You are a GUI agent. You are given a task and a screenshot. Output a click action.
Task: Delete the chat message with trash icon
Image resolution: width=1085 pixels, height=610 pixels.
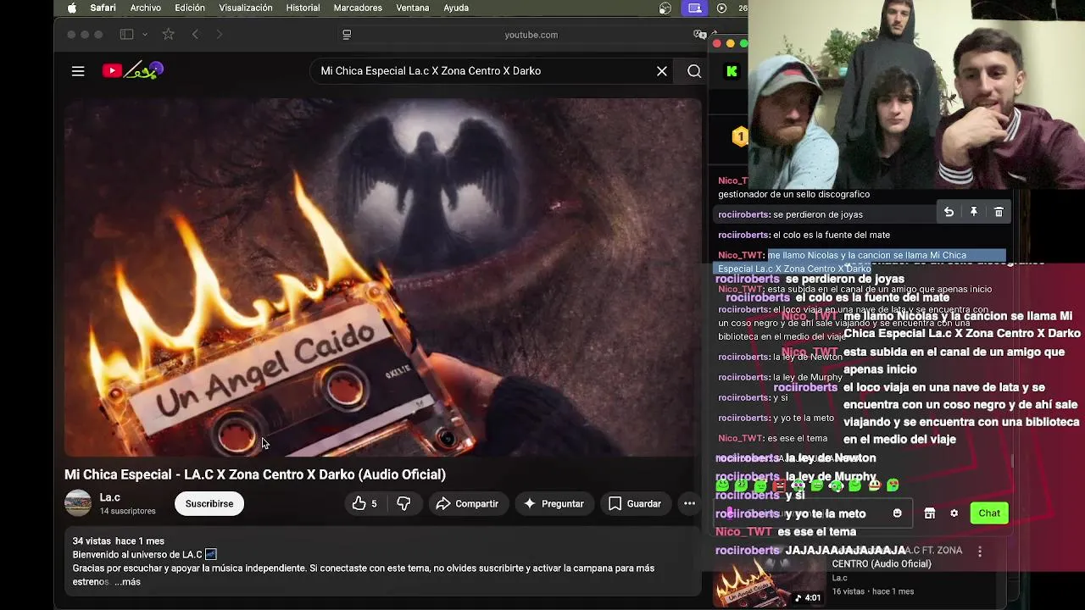[999, 213]
